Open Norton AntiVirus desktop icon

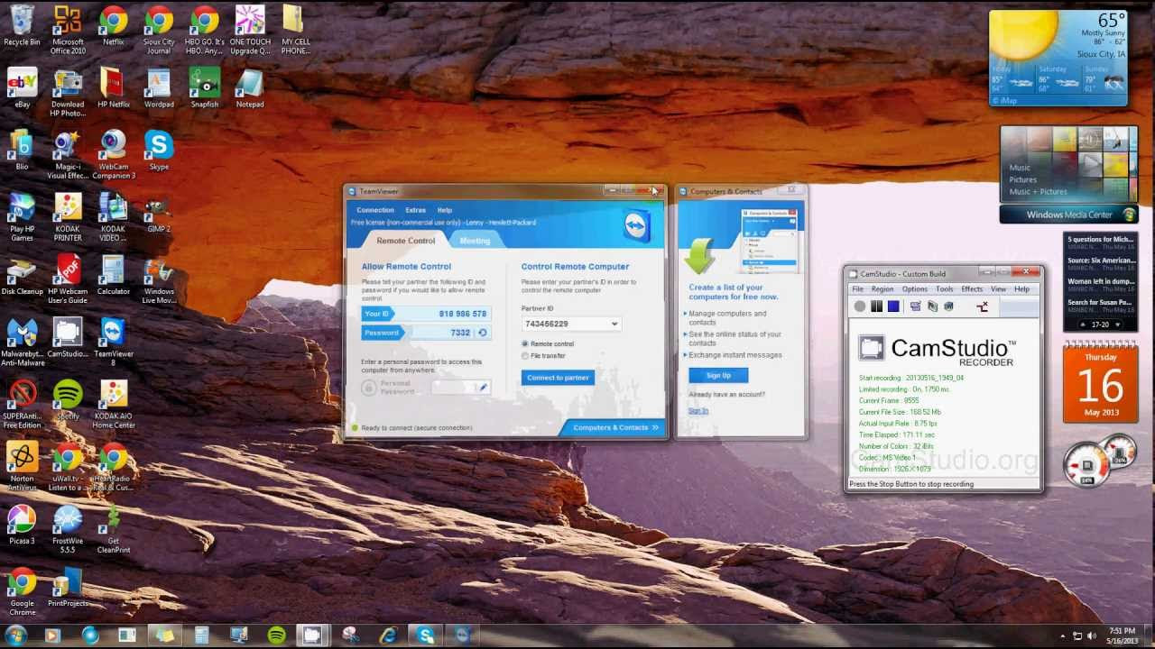pos(22,467)
